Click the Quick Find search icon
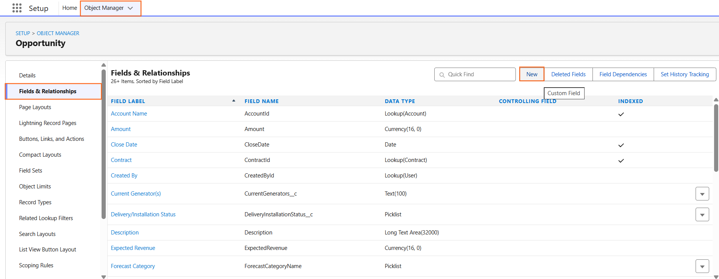 (x=442, y=75)
